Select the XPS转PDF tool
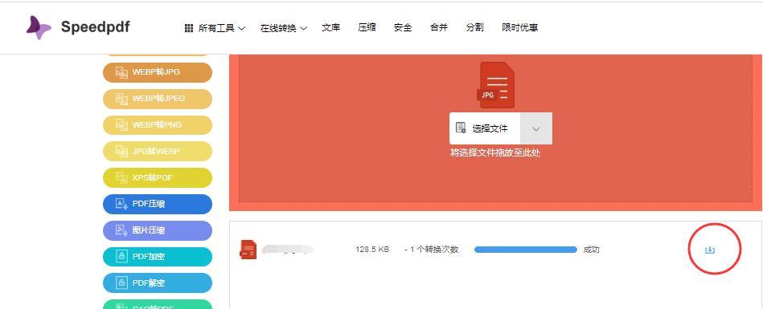Viewport: 763px width, 309px height. click(x=158, y=178)
